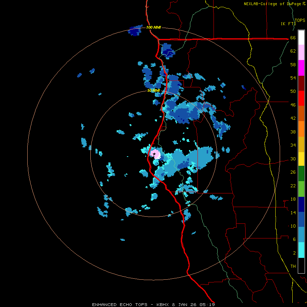Click the 46 legend value
Screen dimensions: 307x307
point(293,105)
